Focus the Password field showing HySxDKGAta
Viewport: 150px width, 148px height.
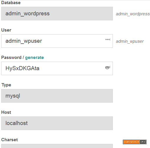tap(57, 68)
